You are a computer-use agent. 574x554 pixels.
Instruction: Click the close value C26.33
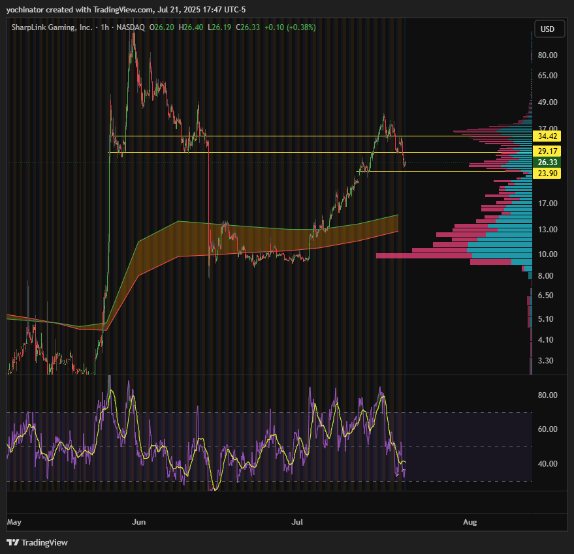tap(248, 27)
